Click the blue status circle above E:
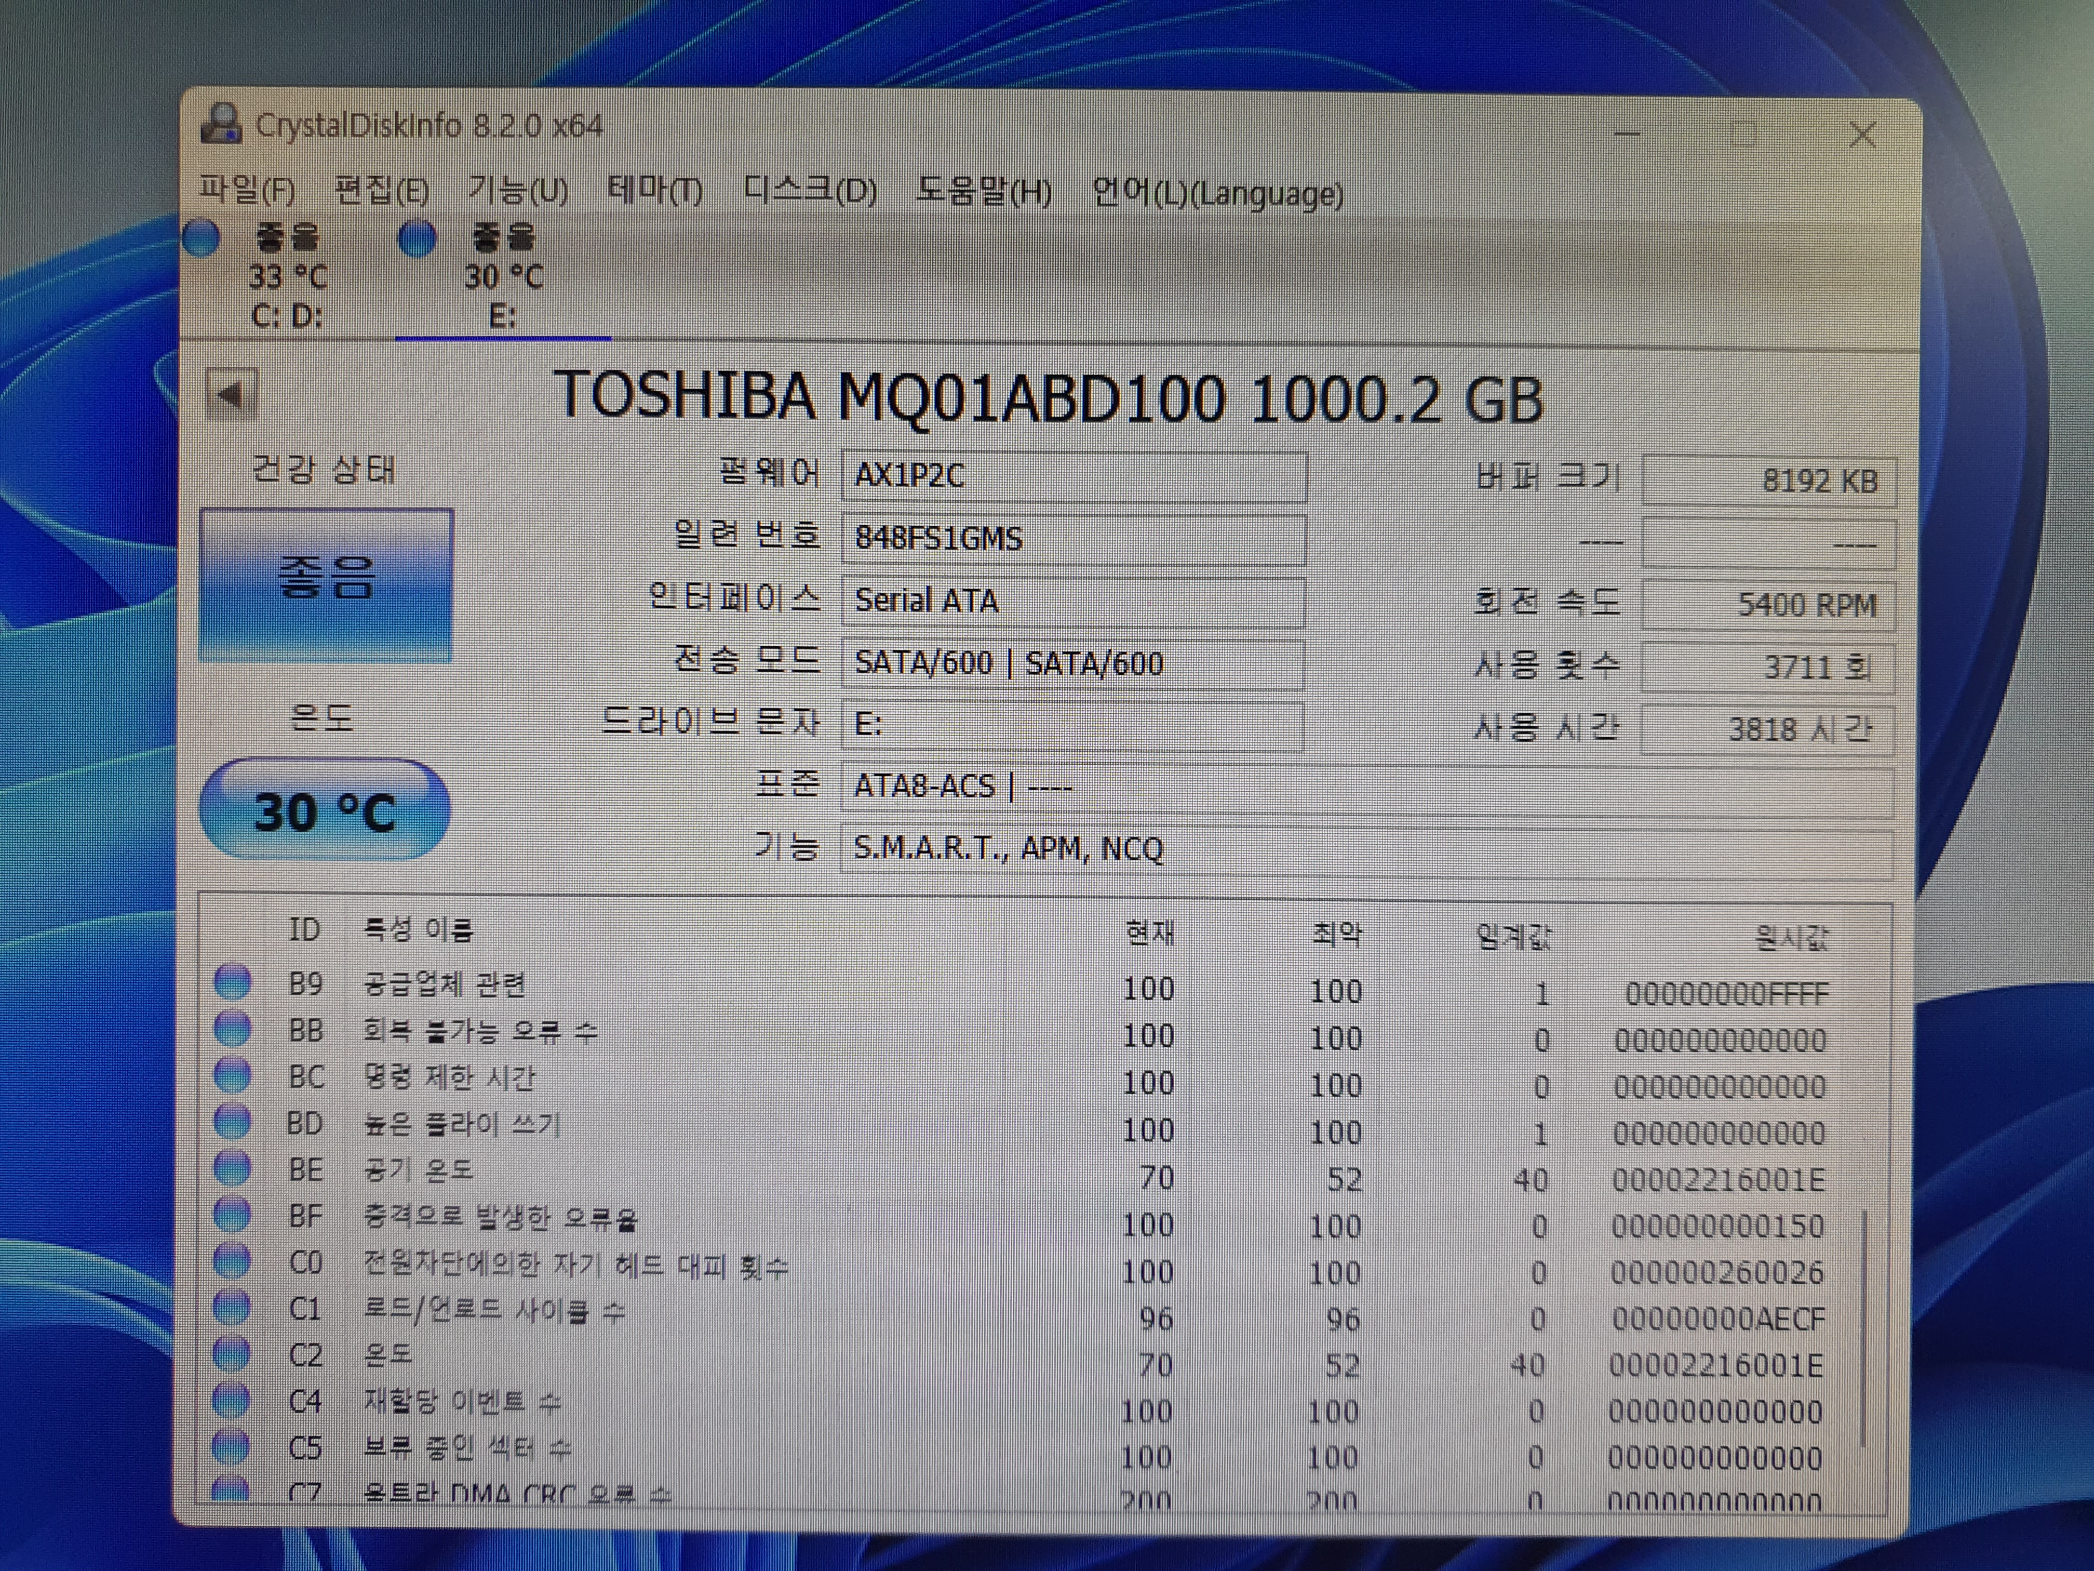Viewport: 2094px width, 1571px height. coord(418,238)
